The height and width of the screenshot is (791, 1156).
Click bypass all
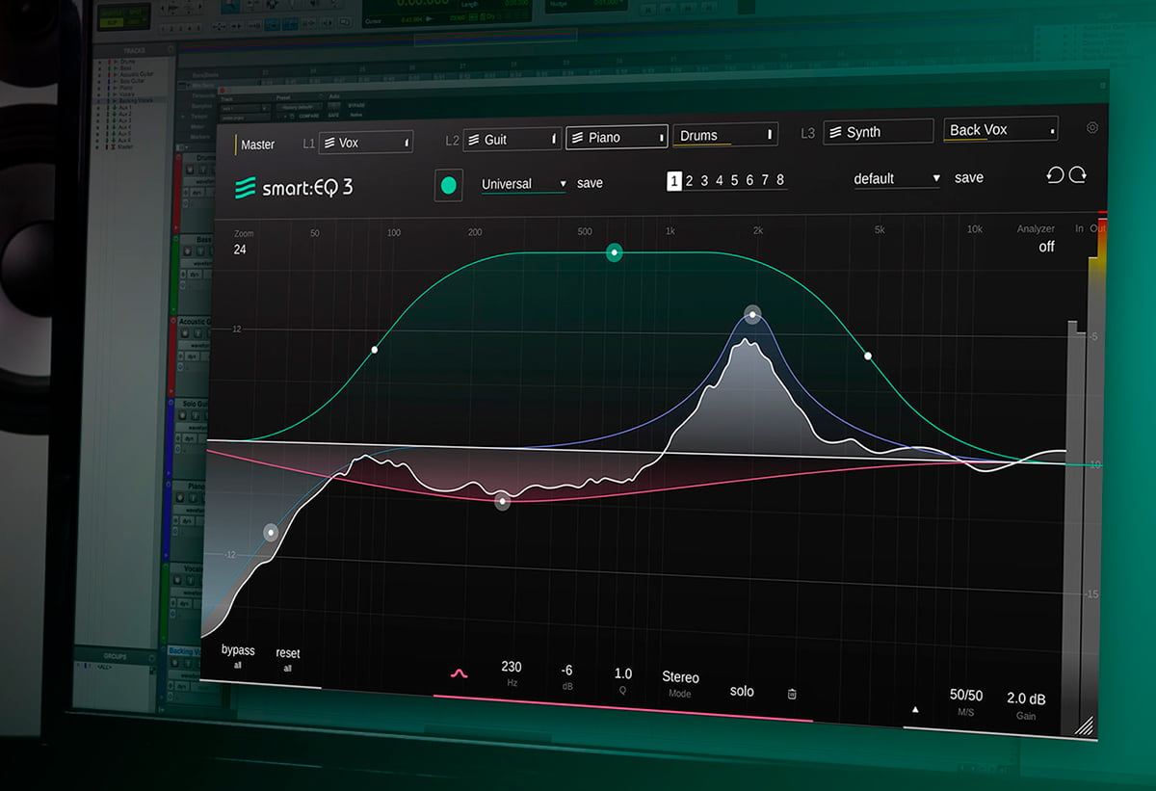[x=238, y=656]
